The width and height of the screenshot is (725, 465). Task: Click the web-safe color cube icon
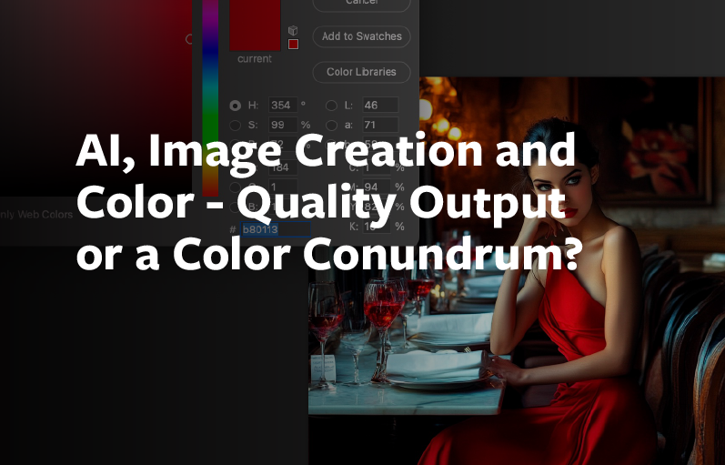point(293,30)
